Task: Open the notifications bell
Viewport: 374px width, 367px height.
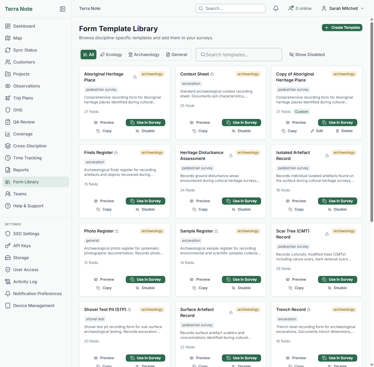Action: (x=276, y=8)
